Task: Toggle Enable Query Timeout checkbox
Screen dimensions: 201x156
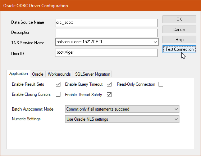Action: (109, 84)
